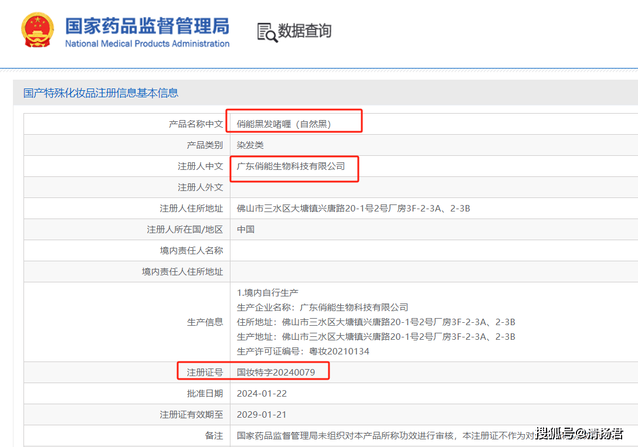Select 国产特殊化妆品注册信息基本信息 heading

click(101, 93)
